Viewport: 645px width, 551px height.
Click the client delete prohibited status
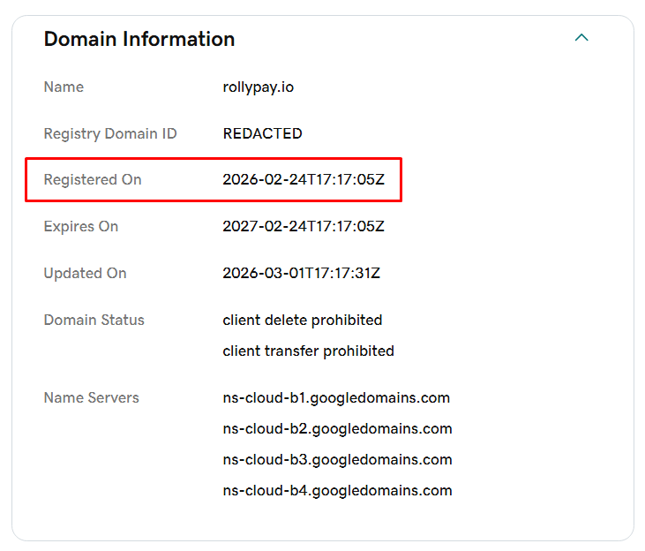[x=303, y=320]
